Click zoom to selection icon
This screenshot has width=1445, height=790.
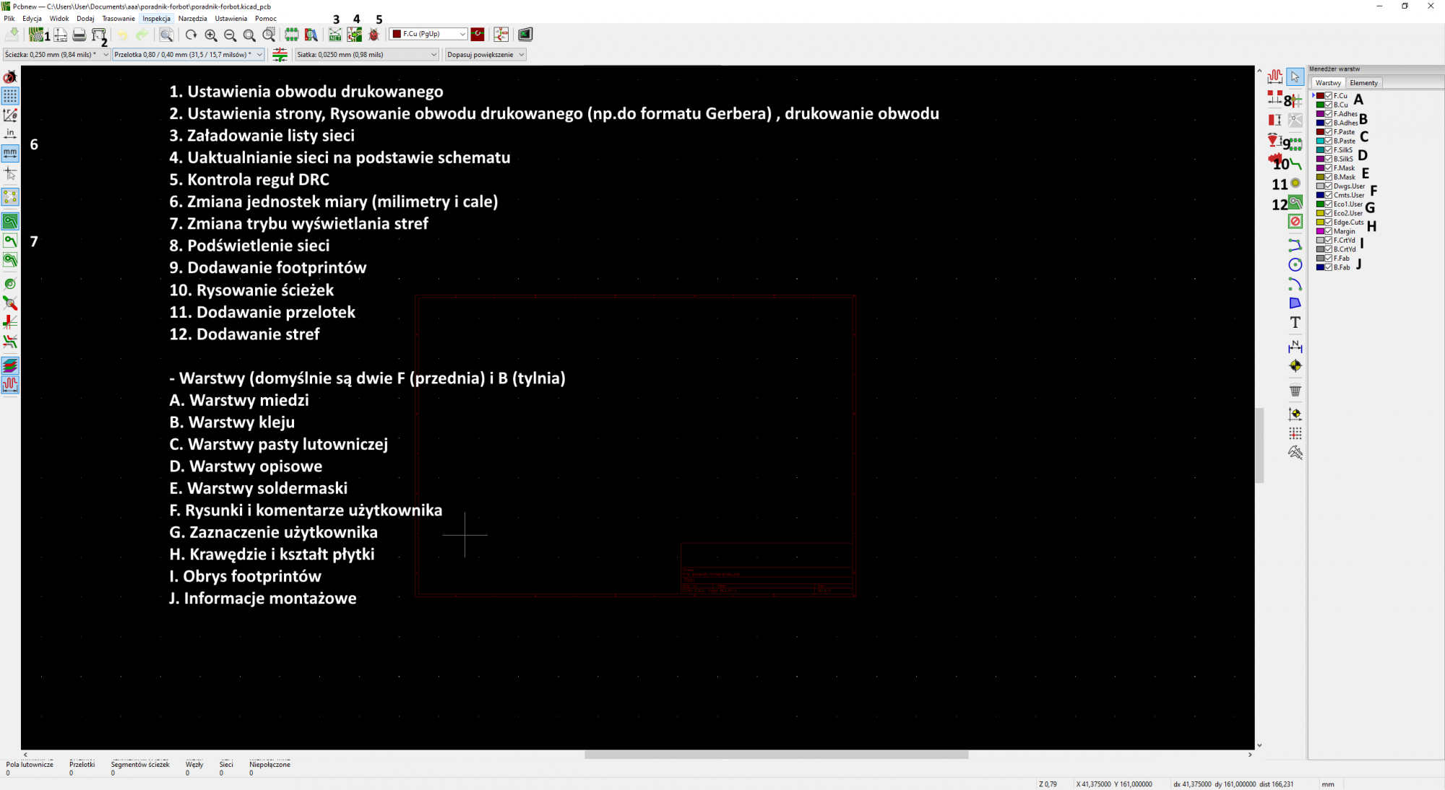(x=269, y=34)
